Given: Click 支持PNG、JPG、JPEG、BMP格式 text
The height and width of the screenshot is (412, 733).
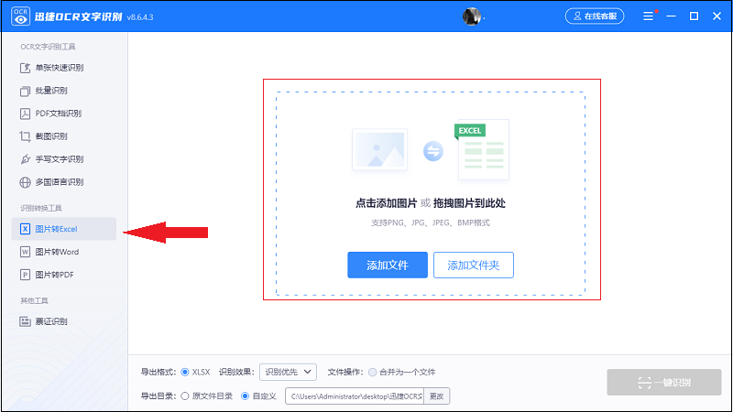Looking at the screenshot, I should 431,222.
